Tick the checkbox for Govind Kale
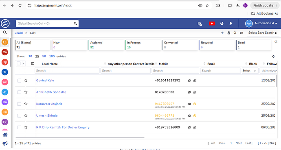Screen dimensions: 281x150 [20, 80]
